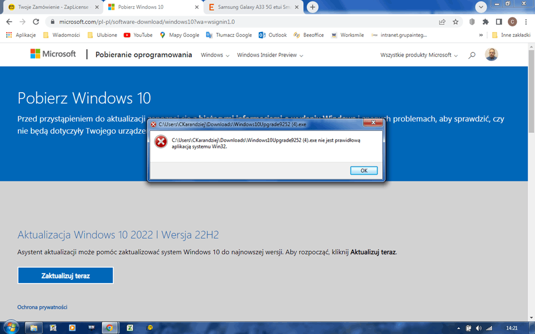Click the shield extension icon
535x334 pixels.
click(x=472, y=22)
